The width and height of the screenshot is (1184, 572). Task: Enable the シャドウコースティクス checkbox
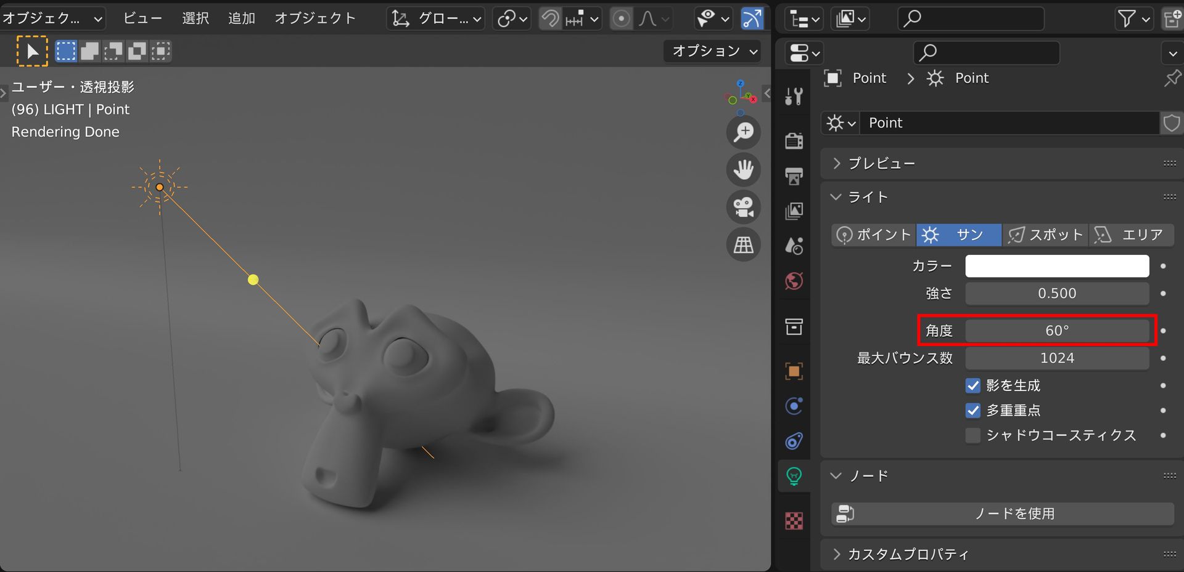click(972, 435)
